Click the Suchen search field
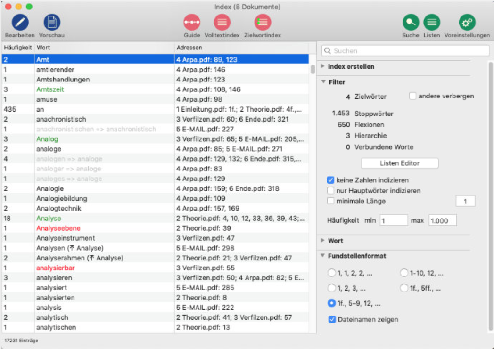The height and width of the screenshot is (349, 494). coord(405,51)
